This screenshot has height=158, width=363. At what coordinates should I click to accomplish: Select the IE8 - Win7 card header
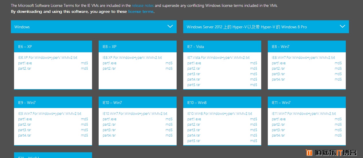[307, 47]
